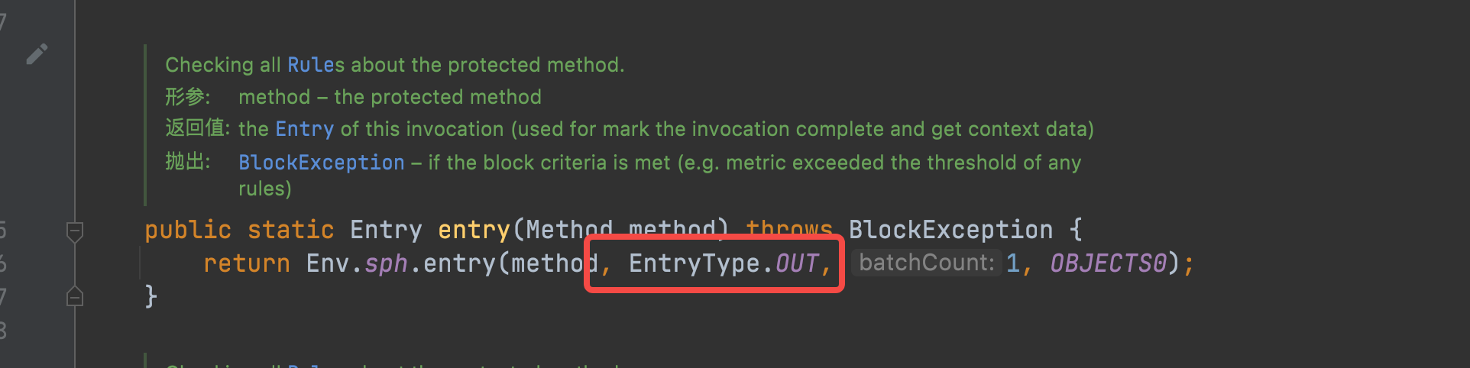The image size is (1470, 368).
Task: Click the Env class reference
Action: 328,263
